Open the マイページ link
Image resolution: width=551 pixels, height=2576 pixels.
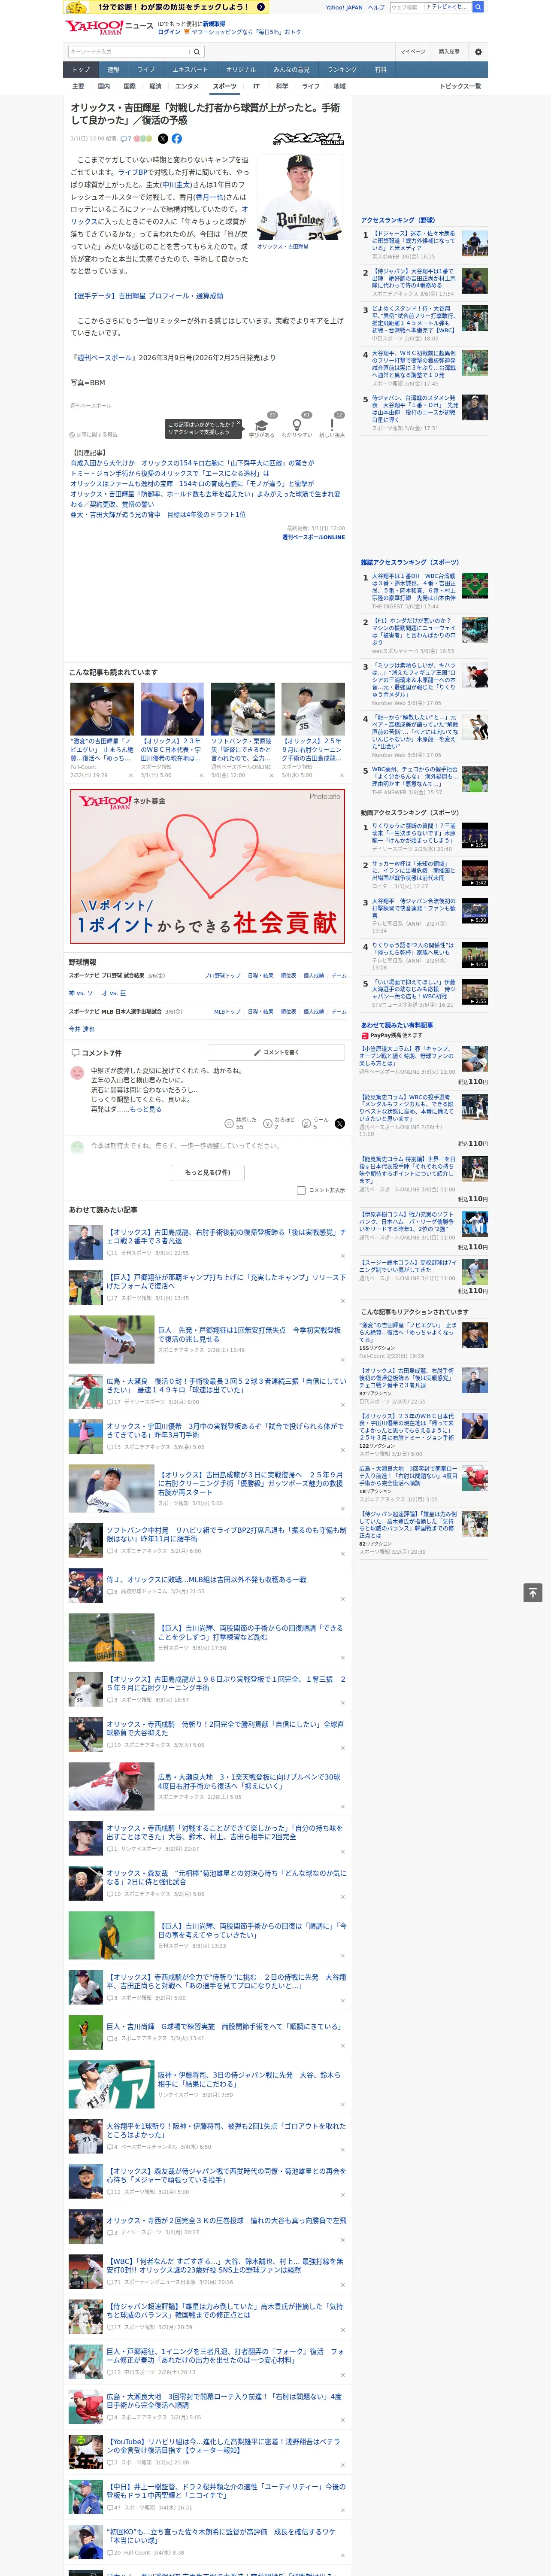[x=412, y=51]
